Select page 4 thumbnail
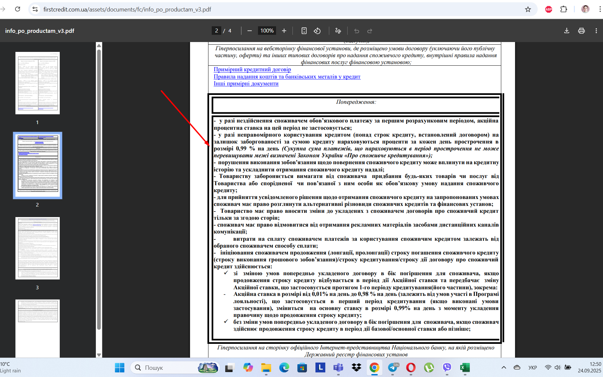Image resolution: width=603 pixels, height=377 pixels. [x=37, y=328]
